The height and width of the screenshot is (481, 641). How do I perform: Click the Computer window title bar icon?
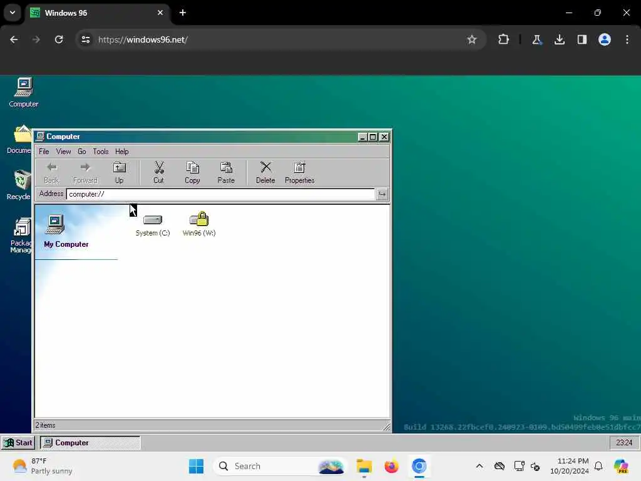(40, 136)
